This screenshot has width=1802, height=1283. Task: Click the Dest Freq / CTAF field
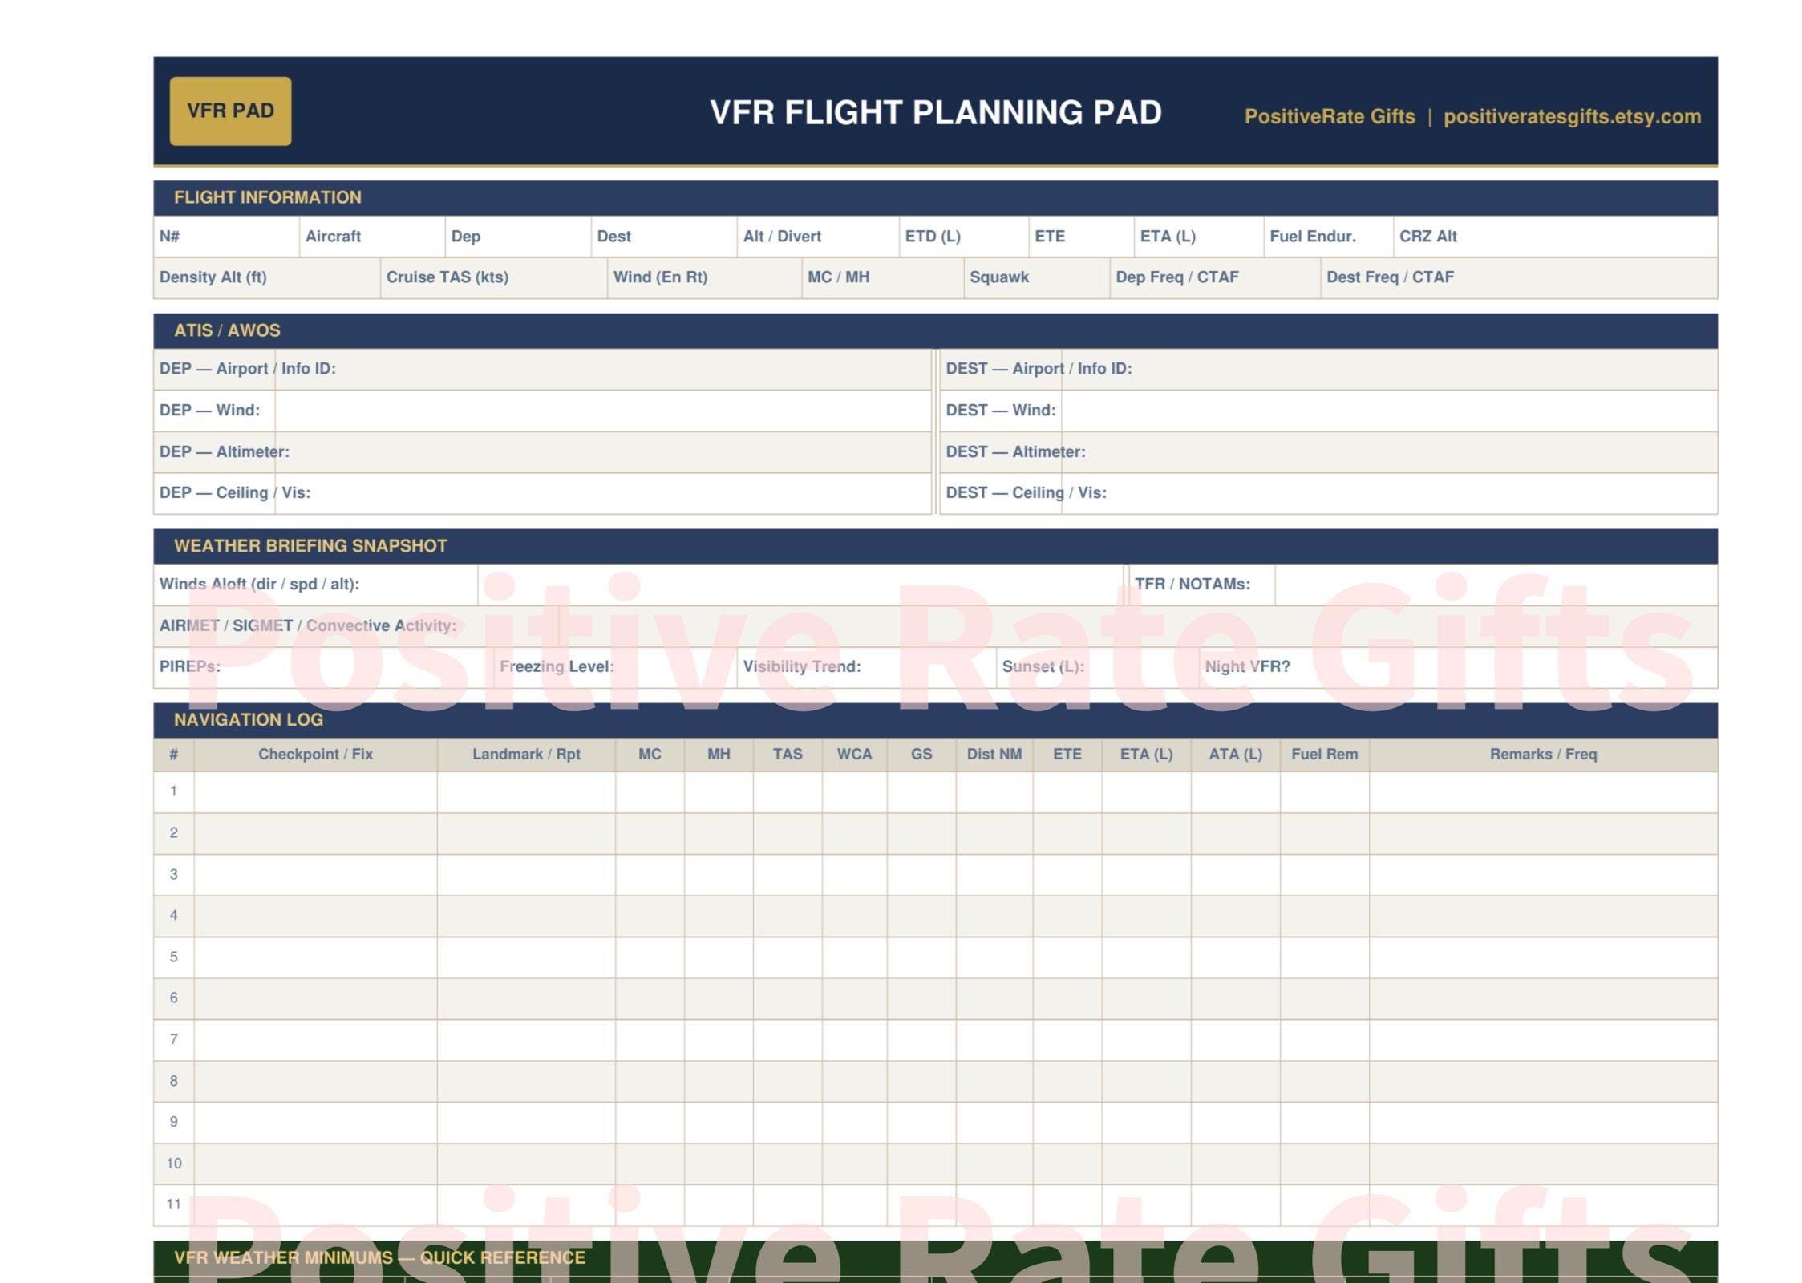1519,277
